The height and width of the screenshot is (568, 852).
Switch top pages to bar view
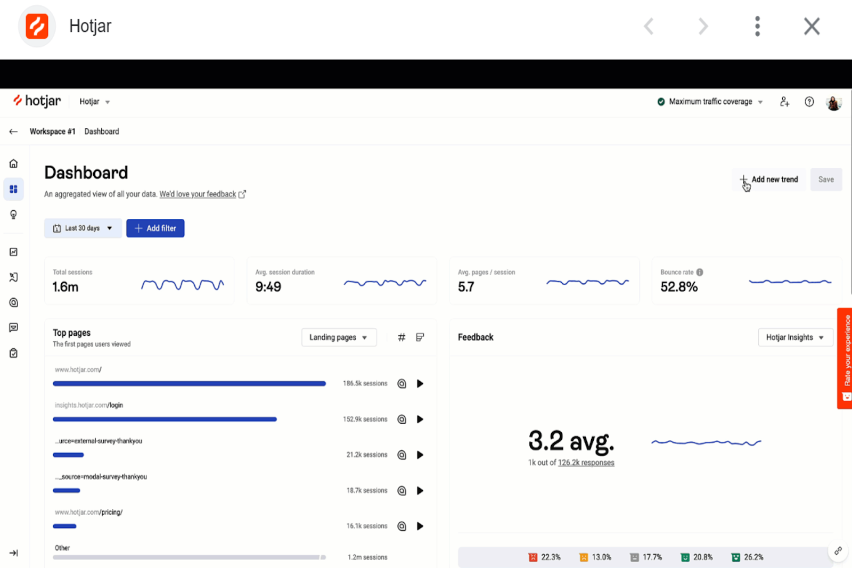tap(420, 337)
